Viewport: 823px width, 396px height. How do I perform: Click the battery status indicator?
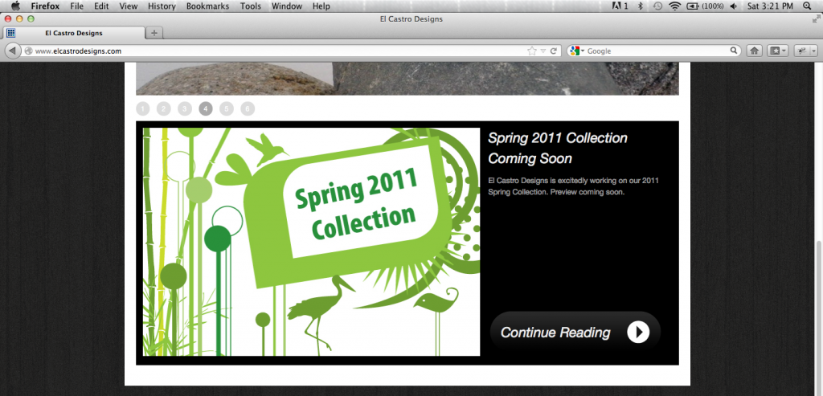(x=705, y=6)
